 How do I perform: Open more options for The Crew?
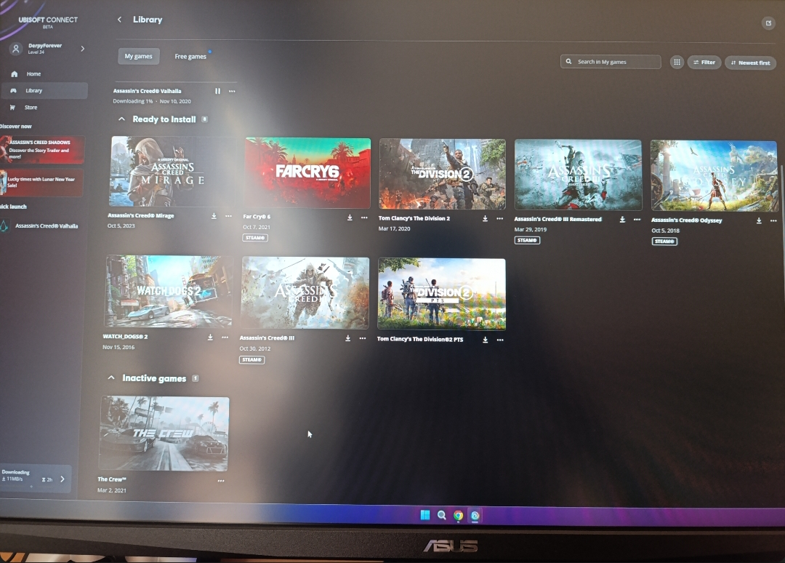coord(221,481)
